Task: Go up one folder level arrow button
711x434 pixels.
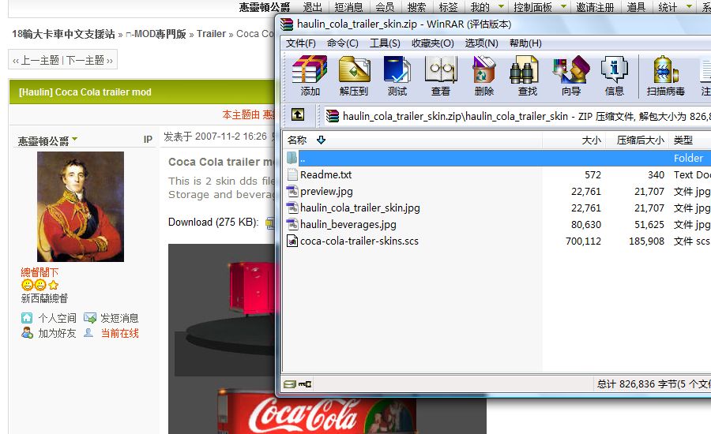Action: [297, 115]
